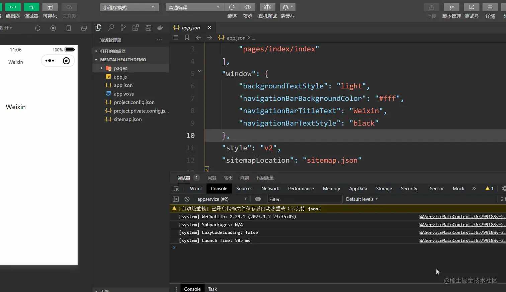This screenshot has height=292, width=506.
Task: Open sitemap.json in the file explorer
Action: [128, 119]
